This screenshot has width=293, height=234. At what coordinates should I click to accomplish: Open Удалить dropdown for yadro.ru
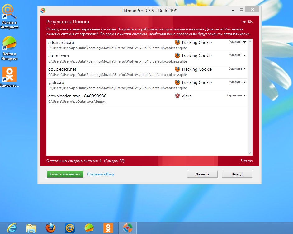[237, 82]
